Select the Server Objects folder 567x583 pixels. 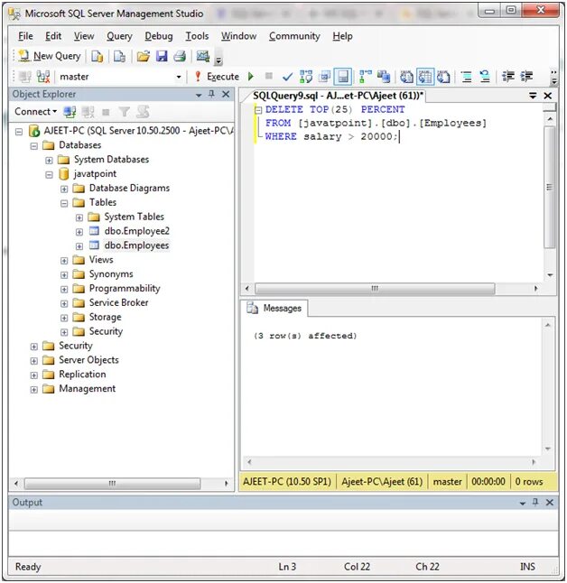pyautogui.click(x=88, y=360)
